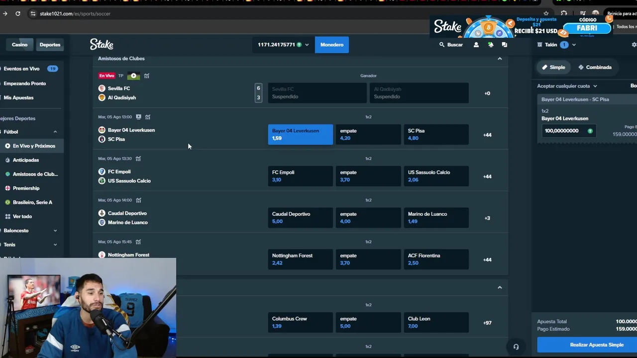This screenshot has height=358, width=637.
Task: Play Sevilla FC live stream thumbnail
Action: 133,76
